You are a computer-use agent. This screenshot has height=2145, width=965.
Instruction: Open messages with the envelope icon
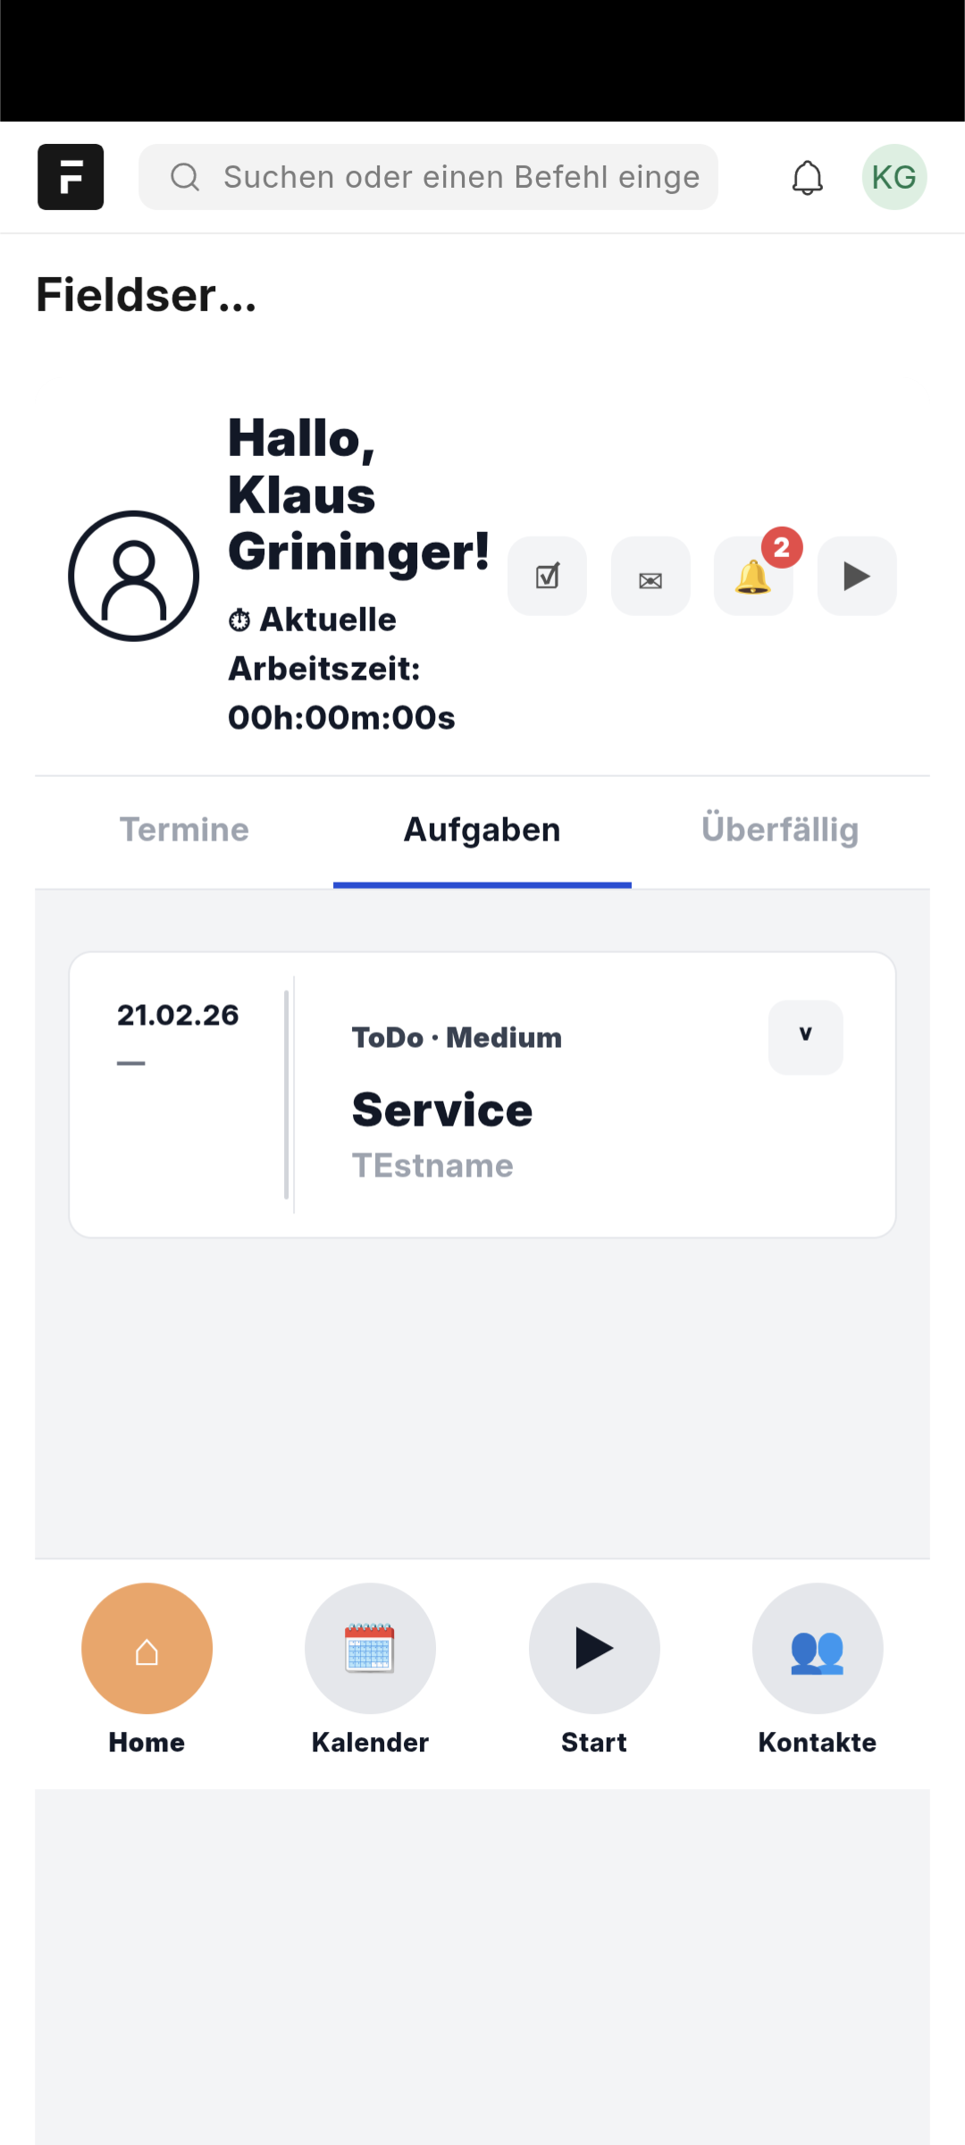[650, 577]
